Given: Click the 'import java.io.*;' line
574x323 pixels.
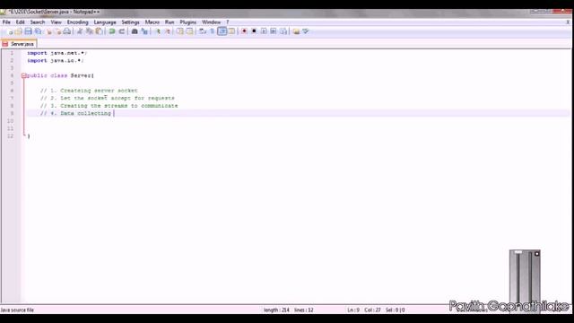Looking at the screenshot, I should pos(55,61).
